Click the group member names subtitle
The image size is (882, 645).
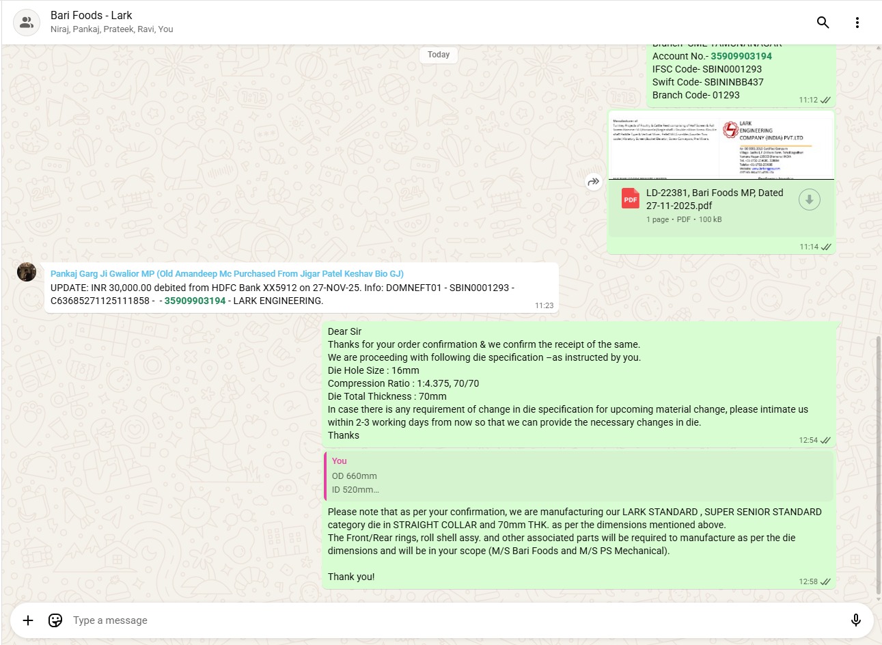click(112, 29)
